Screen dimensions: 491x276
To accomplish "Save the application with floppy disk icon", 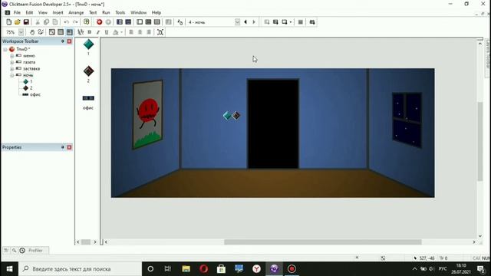I will pos(26,22).
